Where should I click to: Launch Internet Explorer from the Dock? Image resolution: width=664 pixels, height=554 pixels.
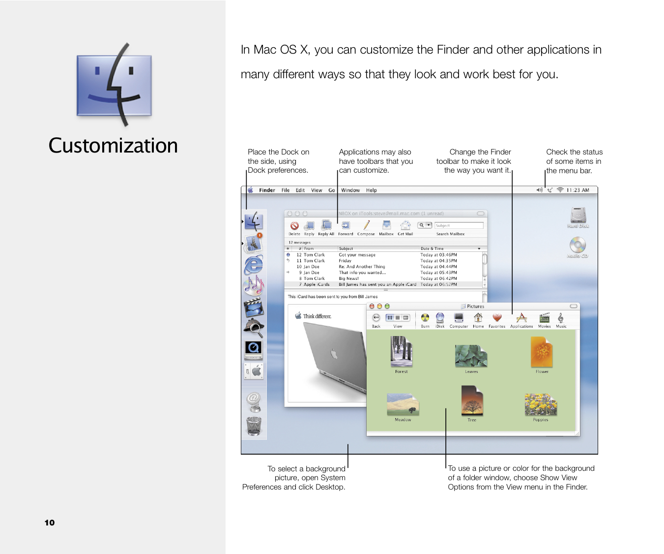pyautogui.click(x=254, y=265)
